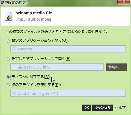The width and height of the screenshot is (131, 115).
Task: Click the 動作設定の変更 title bar text
Action: coord(13,2)
